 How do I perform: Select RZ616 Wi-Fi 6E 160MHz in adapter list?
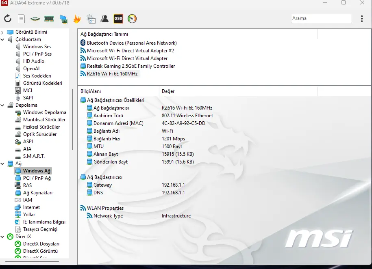[x=112, y=74]
